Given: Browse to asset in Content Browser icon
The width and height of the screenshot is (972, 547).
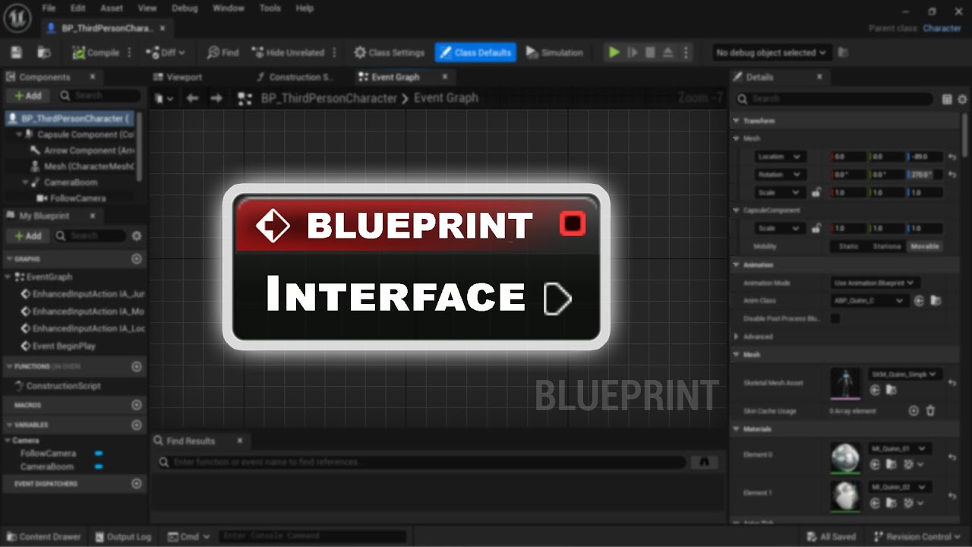Looking at the screenshot, I should point(44,52).
